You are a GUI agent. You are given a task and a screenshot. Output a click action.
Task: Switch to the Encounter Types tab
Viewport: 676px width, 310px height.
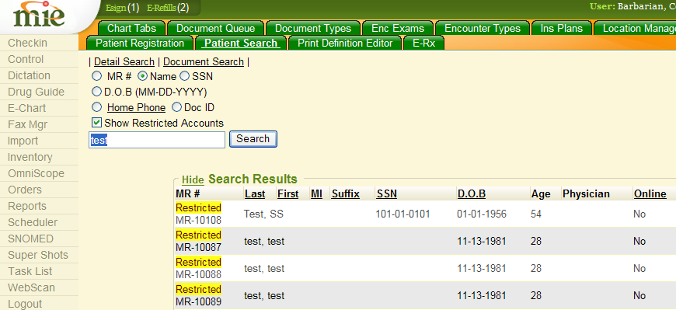coord(483,29)
